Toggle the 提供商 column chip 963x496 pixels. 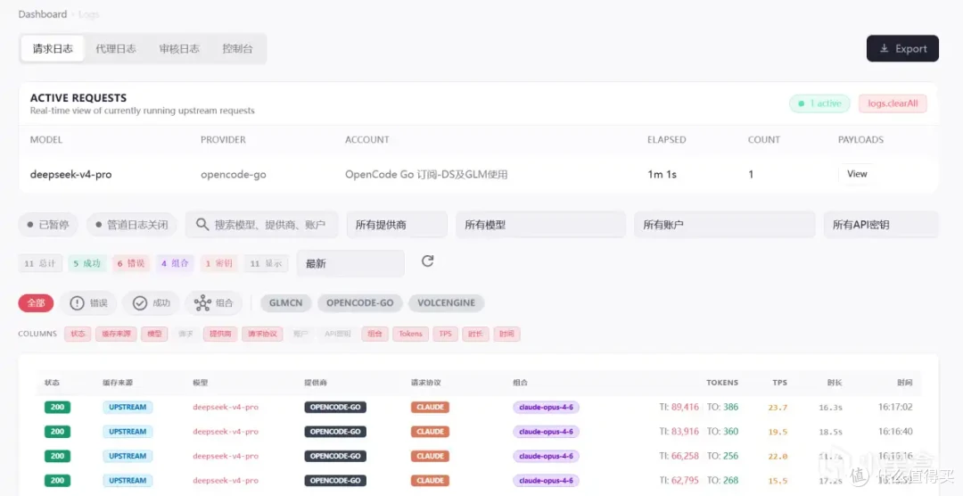(220, 334)
